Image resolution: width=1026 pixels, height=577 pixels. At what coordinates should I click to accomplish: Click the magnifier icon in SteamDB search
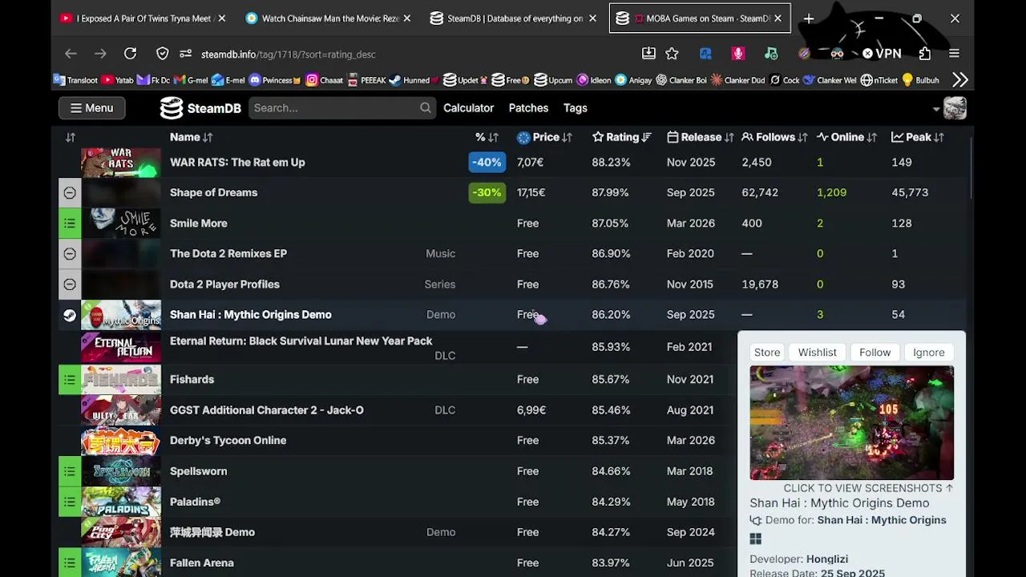pos(426,108)
